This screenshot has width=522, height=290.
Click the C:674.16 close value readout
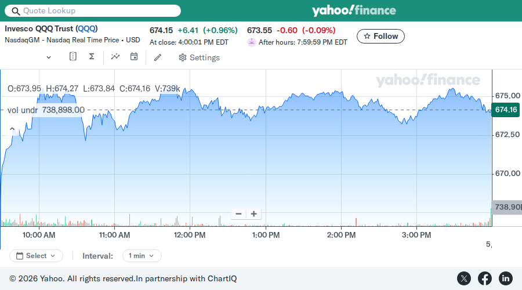coord(135,89)
